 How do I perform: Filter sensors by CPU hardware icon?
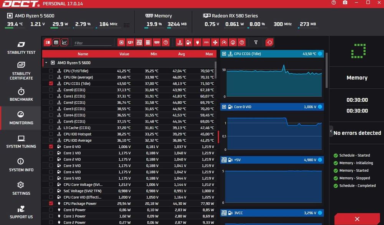(121, 43)
